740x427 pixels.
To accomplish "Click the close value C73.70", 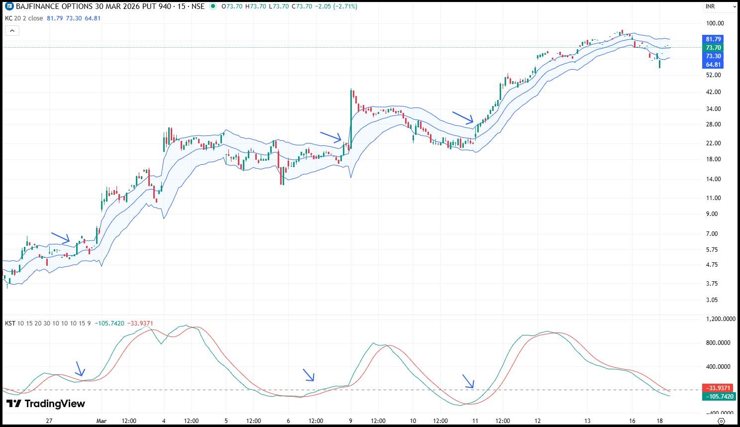I will point(302,6).
